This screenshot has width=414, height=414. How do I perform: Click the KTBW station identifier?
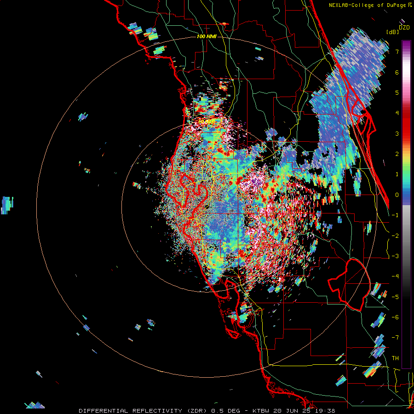click(x=261, y=411)
